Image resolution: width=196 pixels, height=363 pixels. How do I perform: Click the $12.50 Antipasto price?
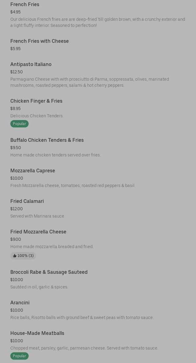(16, 72)
